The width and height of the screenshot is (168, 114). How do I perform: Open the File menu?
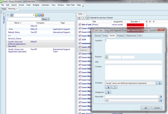[2, 5]
